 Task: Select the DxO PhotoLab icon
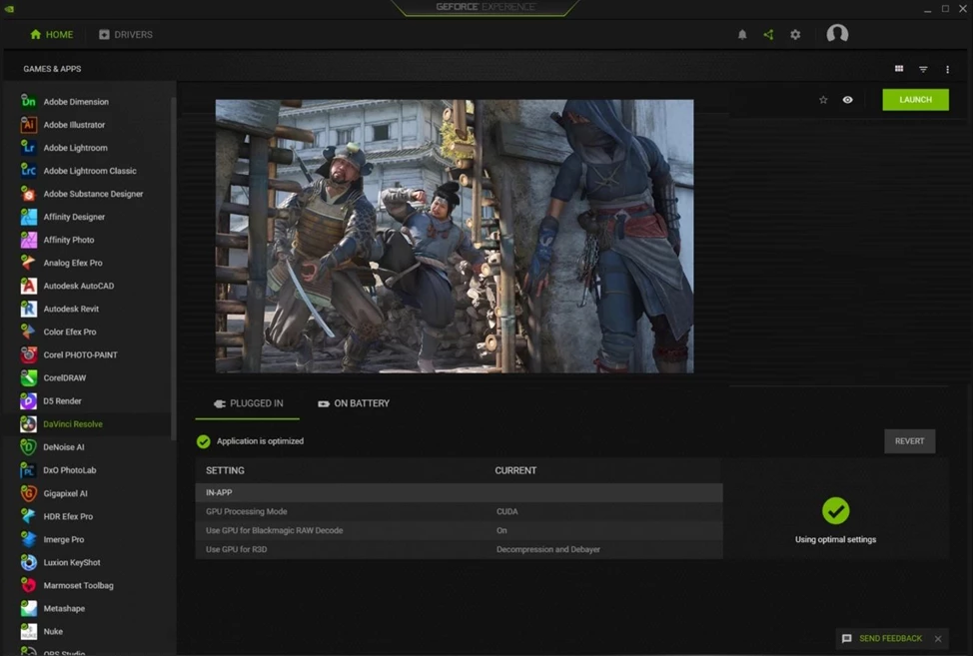[x=29, y=470]
